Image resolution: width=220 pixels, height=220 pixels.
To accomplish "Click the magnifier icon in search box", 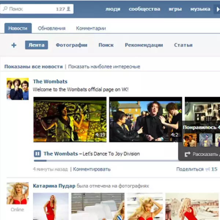I will (x=5, y=9).
